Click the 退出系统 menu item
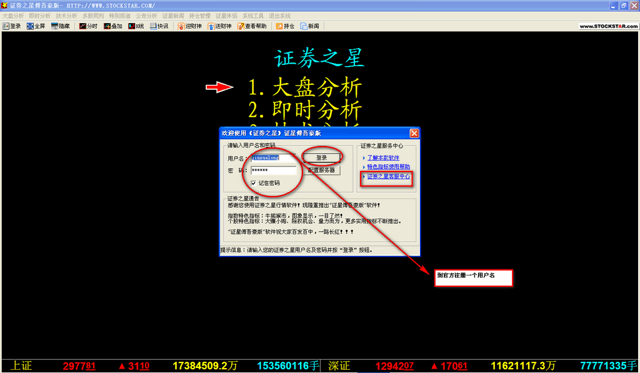The height and width of the screenshot is (373, 640). tap(279, 16)
